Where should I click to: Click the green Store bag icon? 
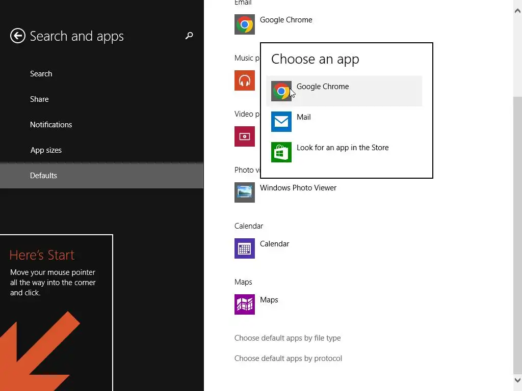coord(281,152)
